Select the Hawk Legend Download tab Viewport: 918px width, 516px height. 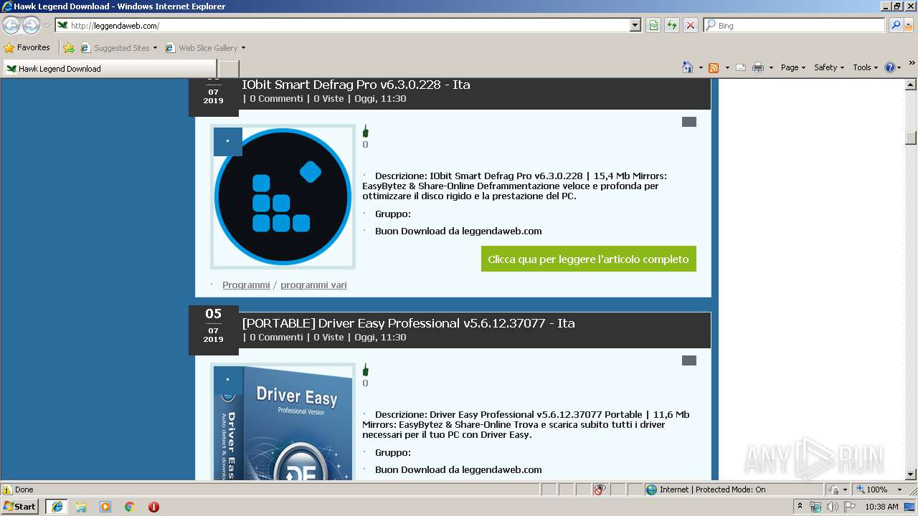point(110,69)
